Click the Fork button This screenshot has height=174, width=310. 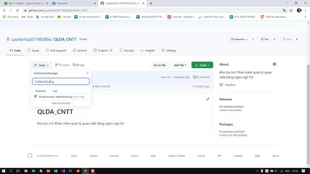coord(287,39)
